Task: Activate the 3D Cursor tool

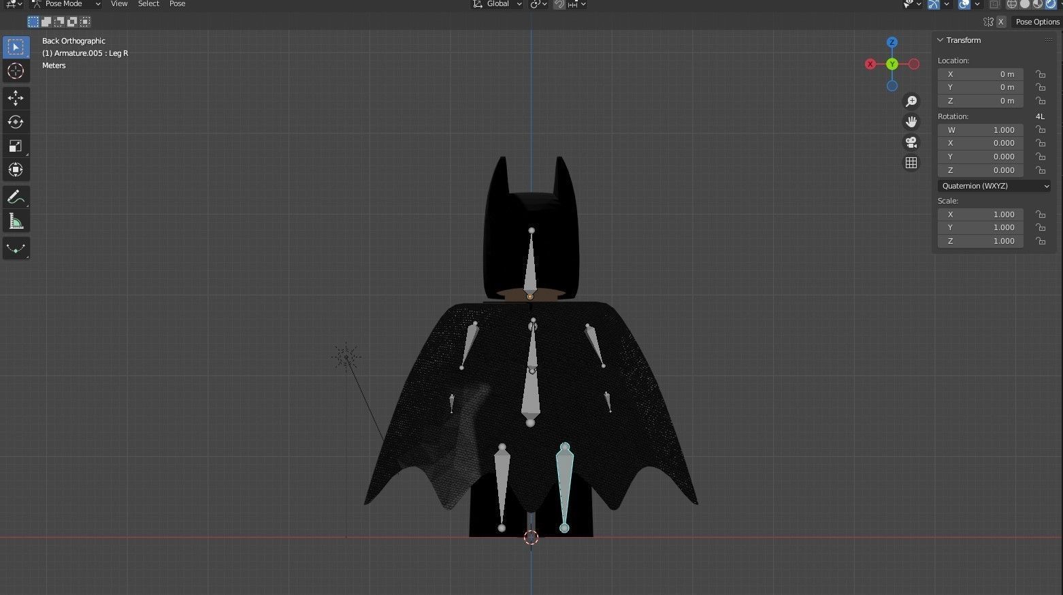Action: [16, 71]
